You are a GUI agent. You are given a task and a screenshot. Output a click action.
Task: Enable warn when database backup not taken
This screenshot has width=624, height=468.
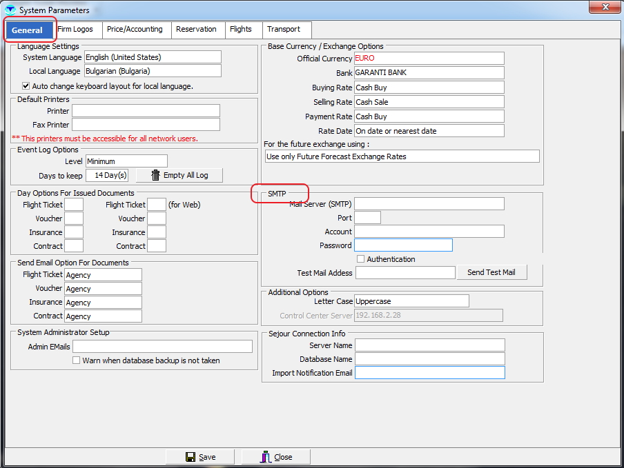pos(77,360)
